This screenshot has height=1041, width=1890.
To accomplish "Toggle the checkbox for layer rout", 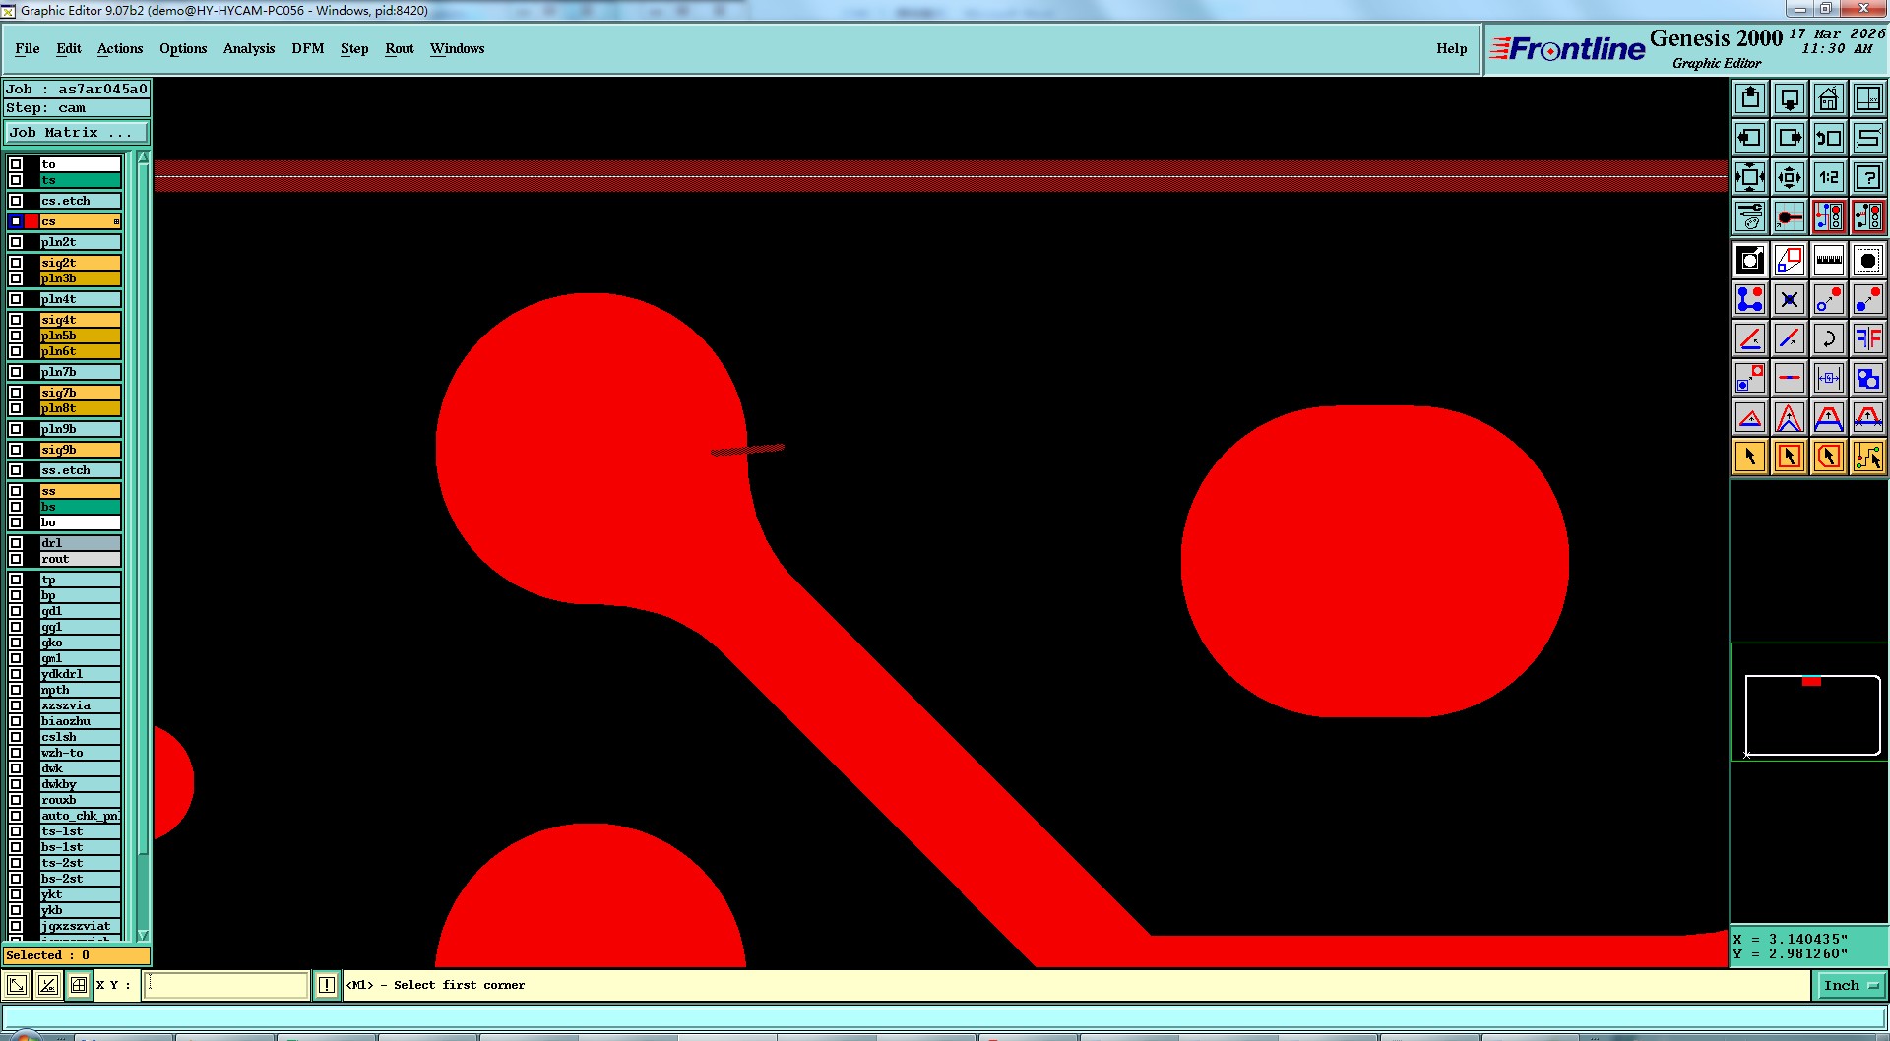I will [x=16, y=559].
